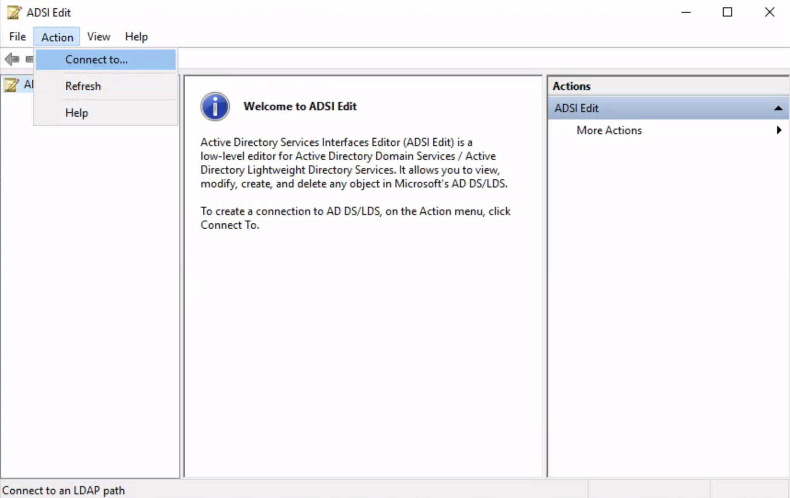Open the Help menu in menu bar

pyautogui.click(x=136, y=37)
